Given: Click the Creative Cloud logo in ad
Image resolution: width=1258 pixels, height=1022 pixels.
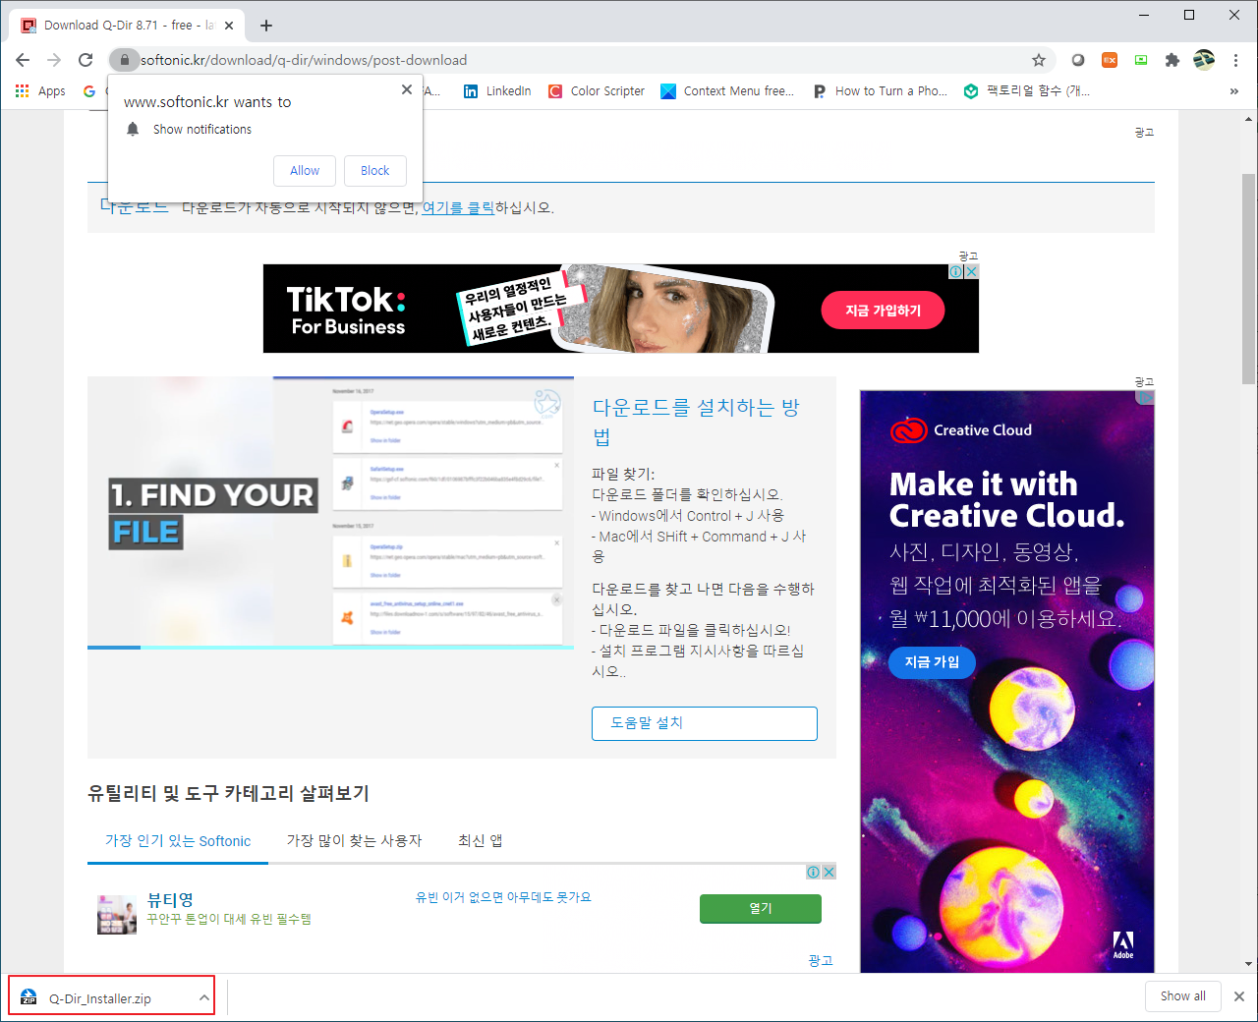Looking at the screenshot, I should (x=961, y=430).
